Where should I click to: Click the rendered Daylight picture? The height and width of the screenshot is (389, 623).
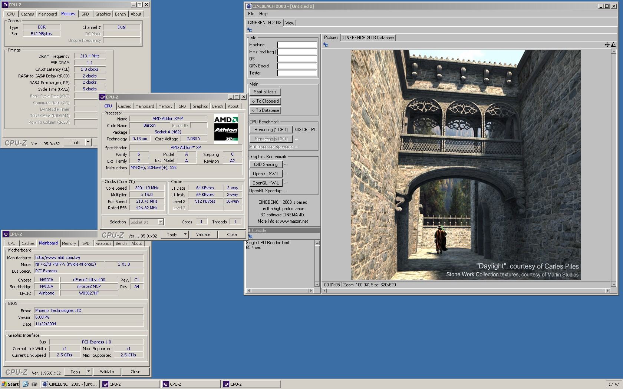(466, 165)
